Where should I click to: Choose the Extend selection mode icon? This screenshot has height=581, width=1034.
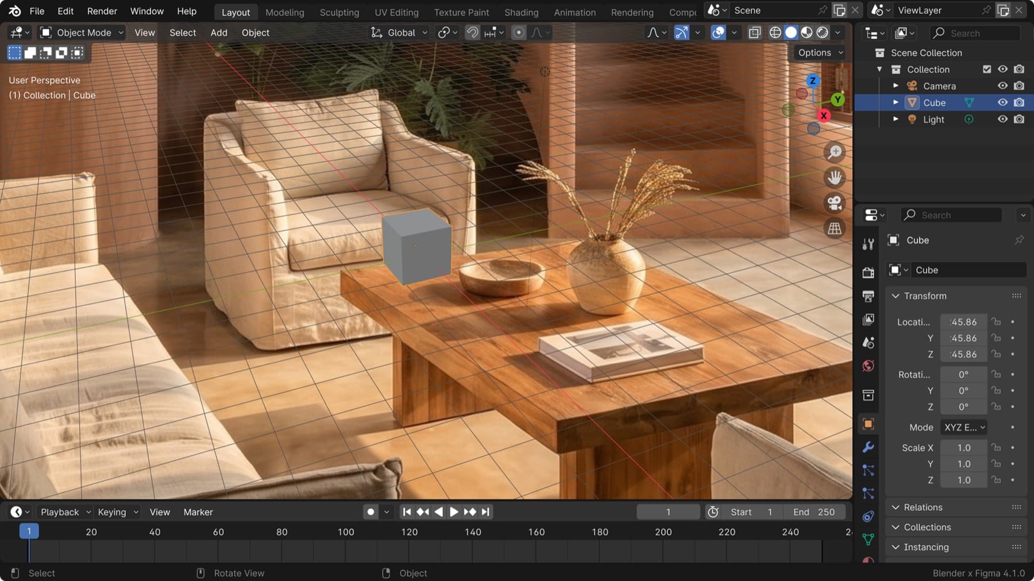[30, 53]
